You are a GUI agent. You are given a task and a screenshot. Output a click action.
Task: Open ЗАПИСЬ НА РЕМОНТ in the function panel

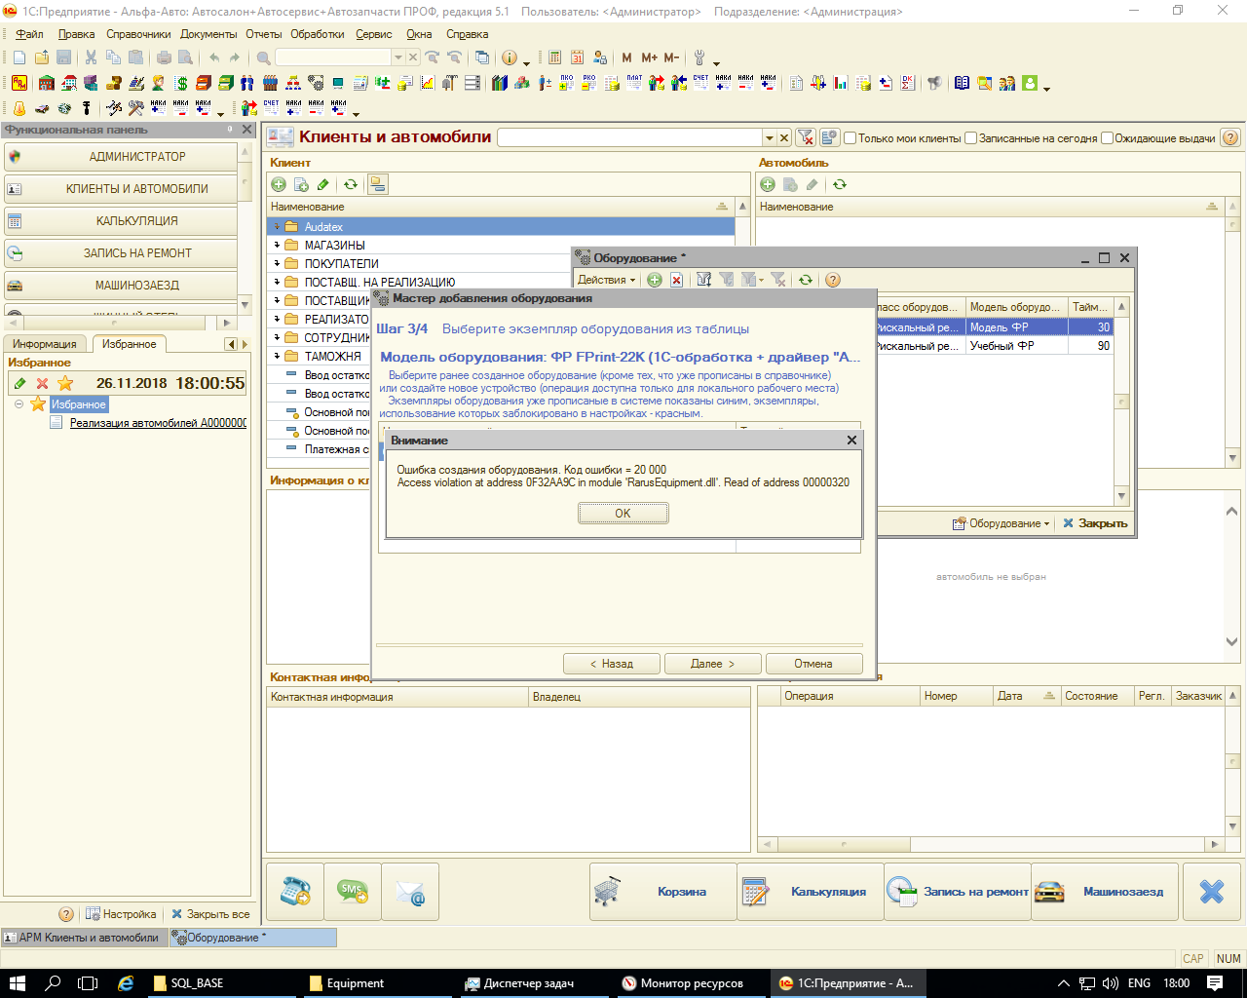click(121, 253)
